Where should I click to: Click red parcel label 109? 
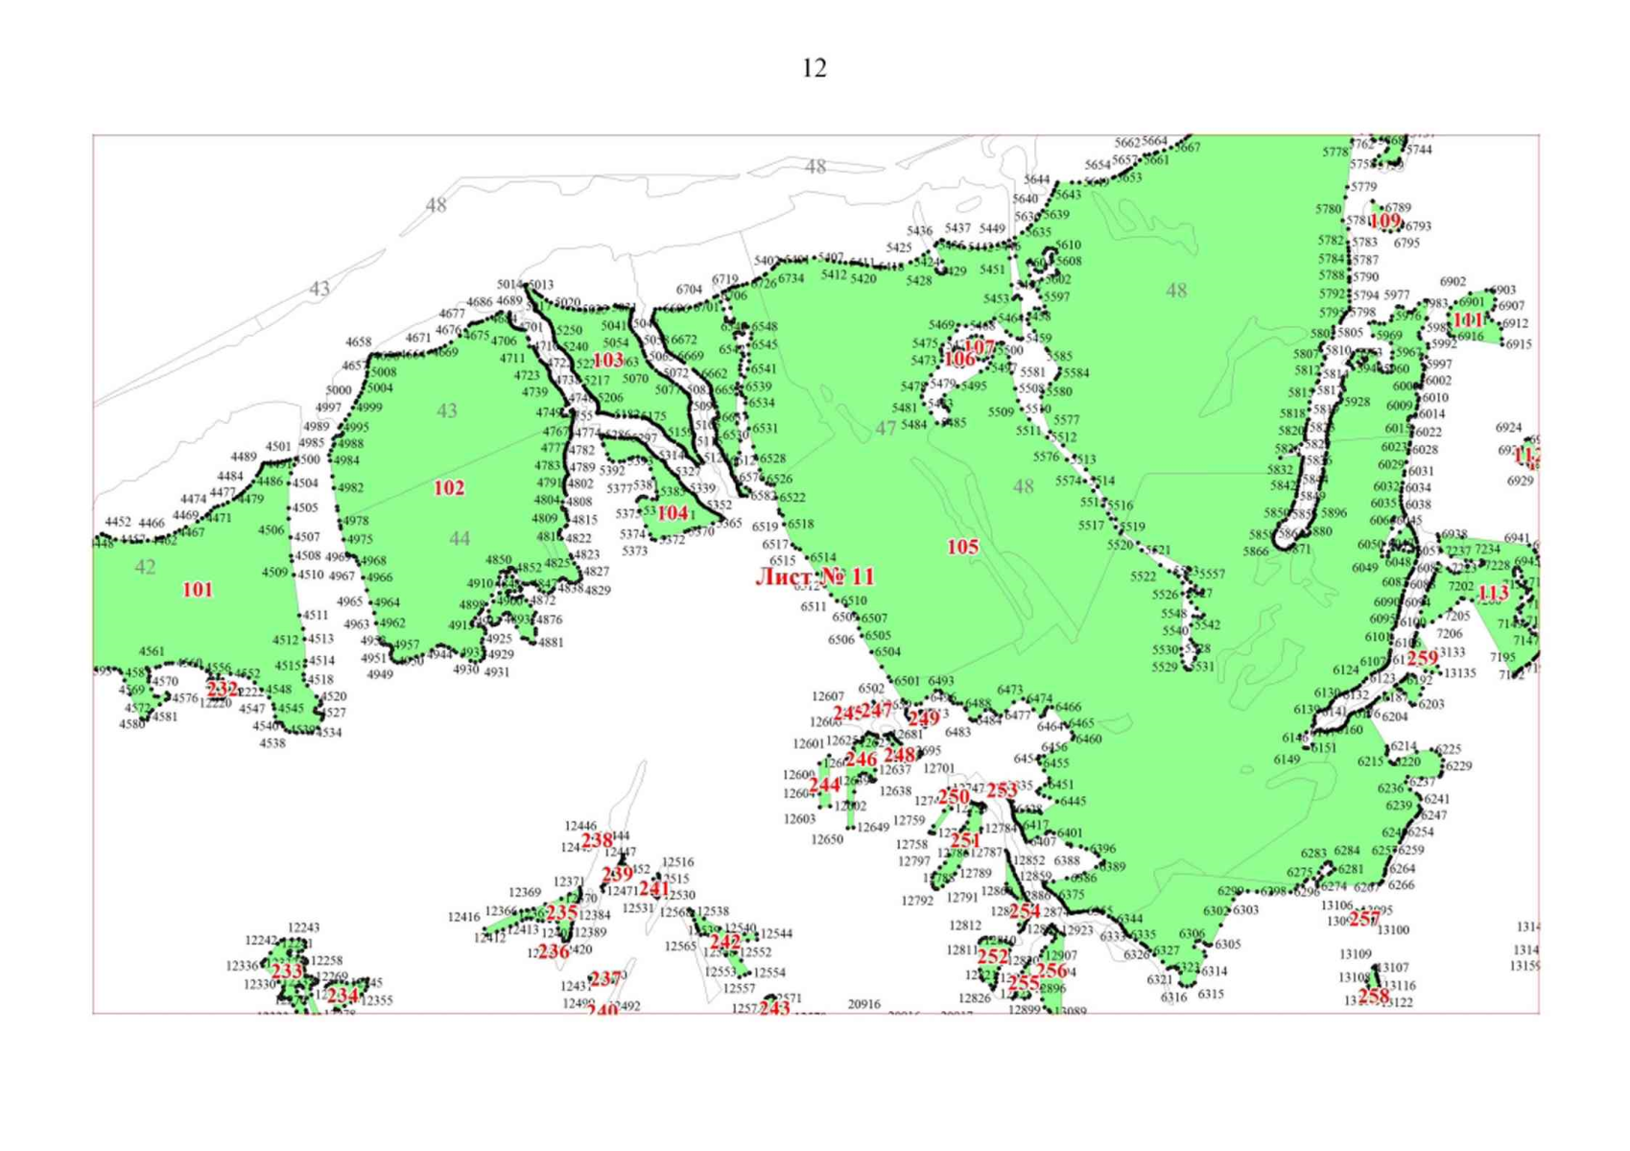(x=1384, y=222)
